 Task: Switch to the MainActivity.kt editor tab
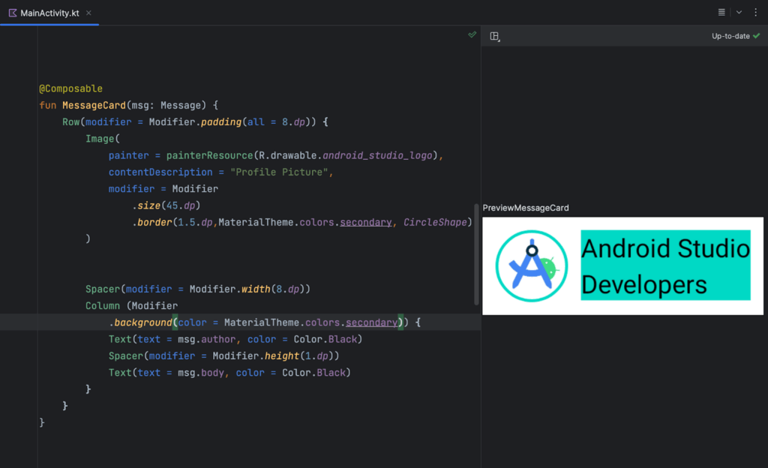(x=49, y=12)
